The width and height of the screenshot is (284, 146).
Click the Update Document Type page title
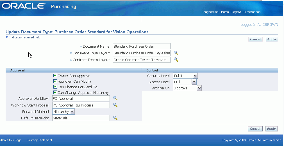[77, 32]
